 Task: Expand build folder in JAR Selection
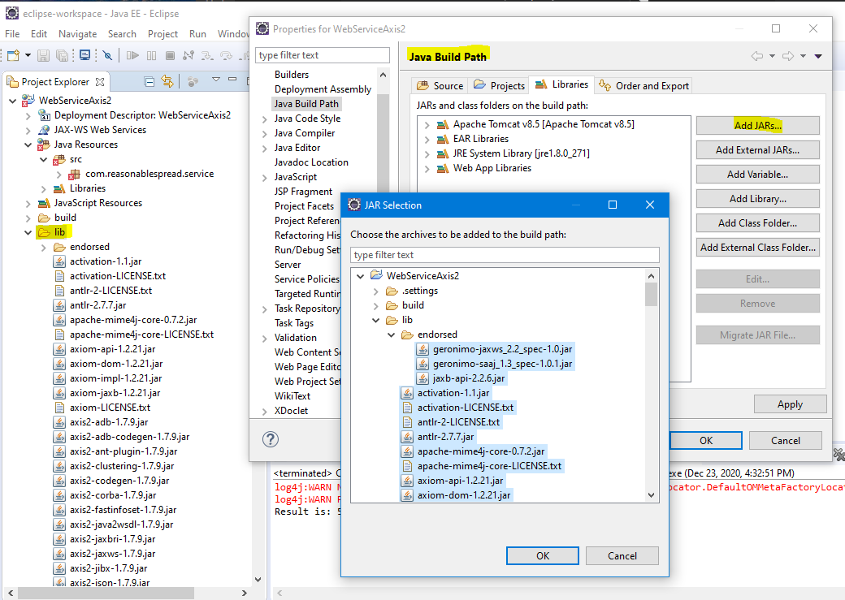[375, 305]
